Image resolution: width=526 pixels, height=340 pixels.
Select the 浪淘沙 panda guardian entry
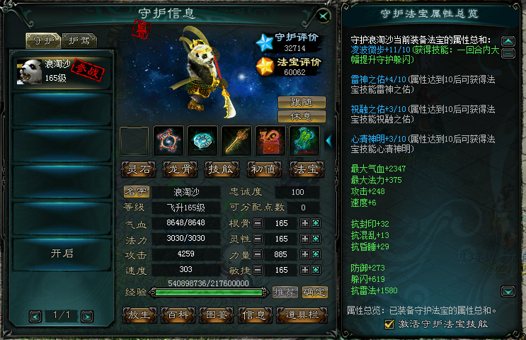(62, 72)
